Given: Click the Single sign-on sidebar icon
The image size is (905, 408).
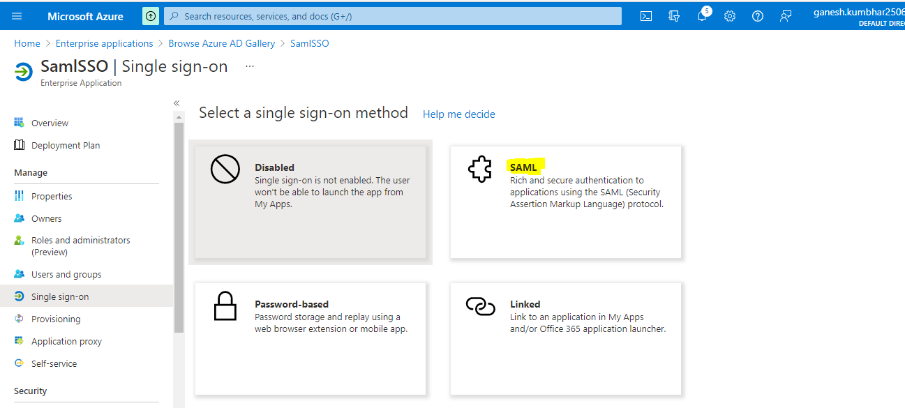Looking at the screenshot, I should click(20, 296).
